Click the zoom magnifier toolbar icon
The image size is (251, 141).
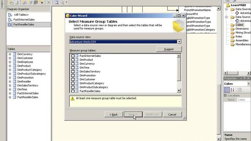tap(62, 2)
